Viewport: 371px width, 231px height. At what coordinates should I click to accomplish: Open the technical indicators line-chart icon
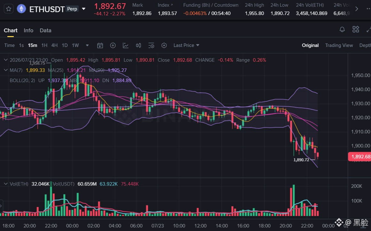point(126,45)
